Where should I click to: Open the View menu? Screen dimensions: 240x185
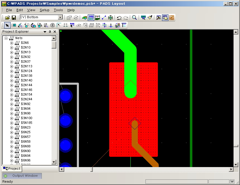tap(31, 10)
